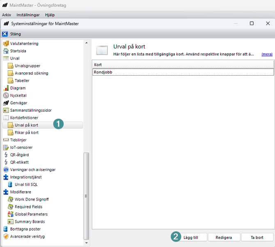
Task: Click the Urval list icon
Action: [x=6, y=58]
